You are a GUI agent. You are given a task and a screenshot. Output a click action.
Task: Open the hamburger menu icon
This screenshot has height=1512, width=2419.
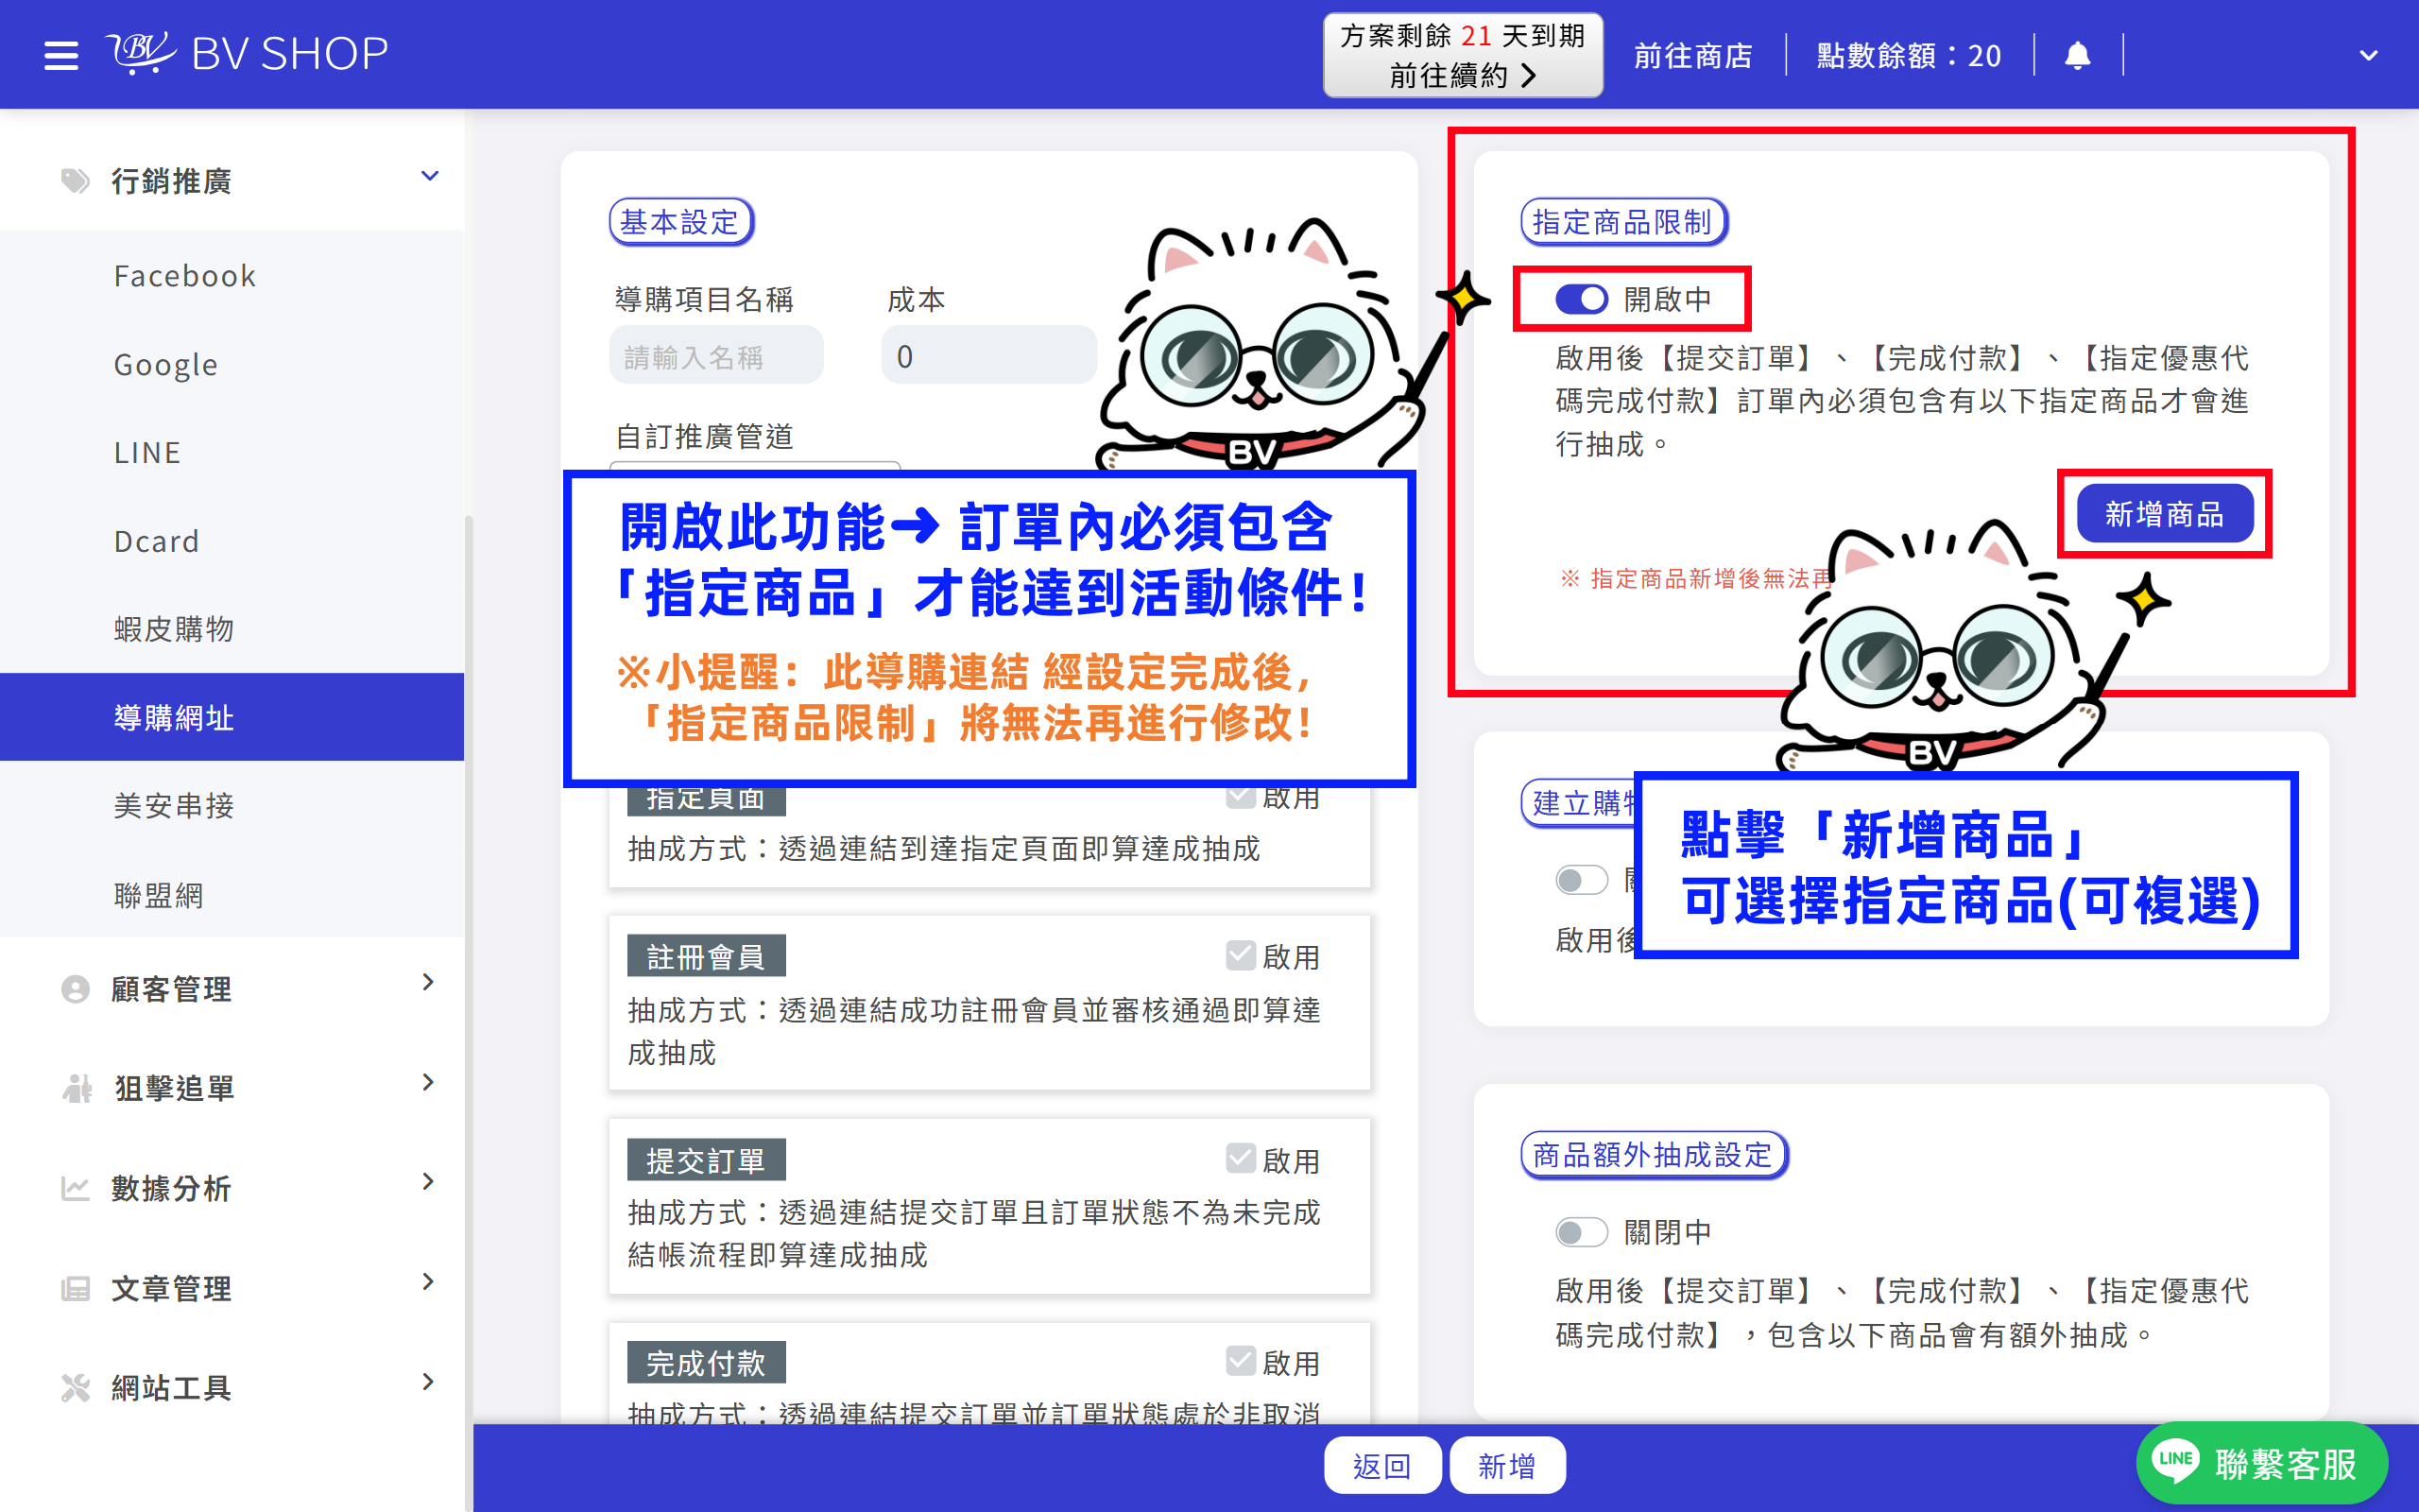61,55
